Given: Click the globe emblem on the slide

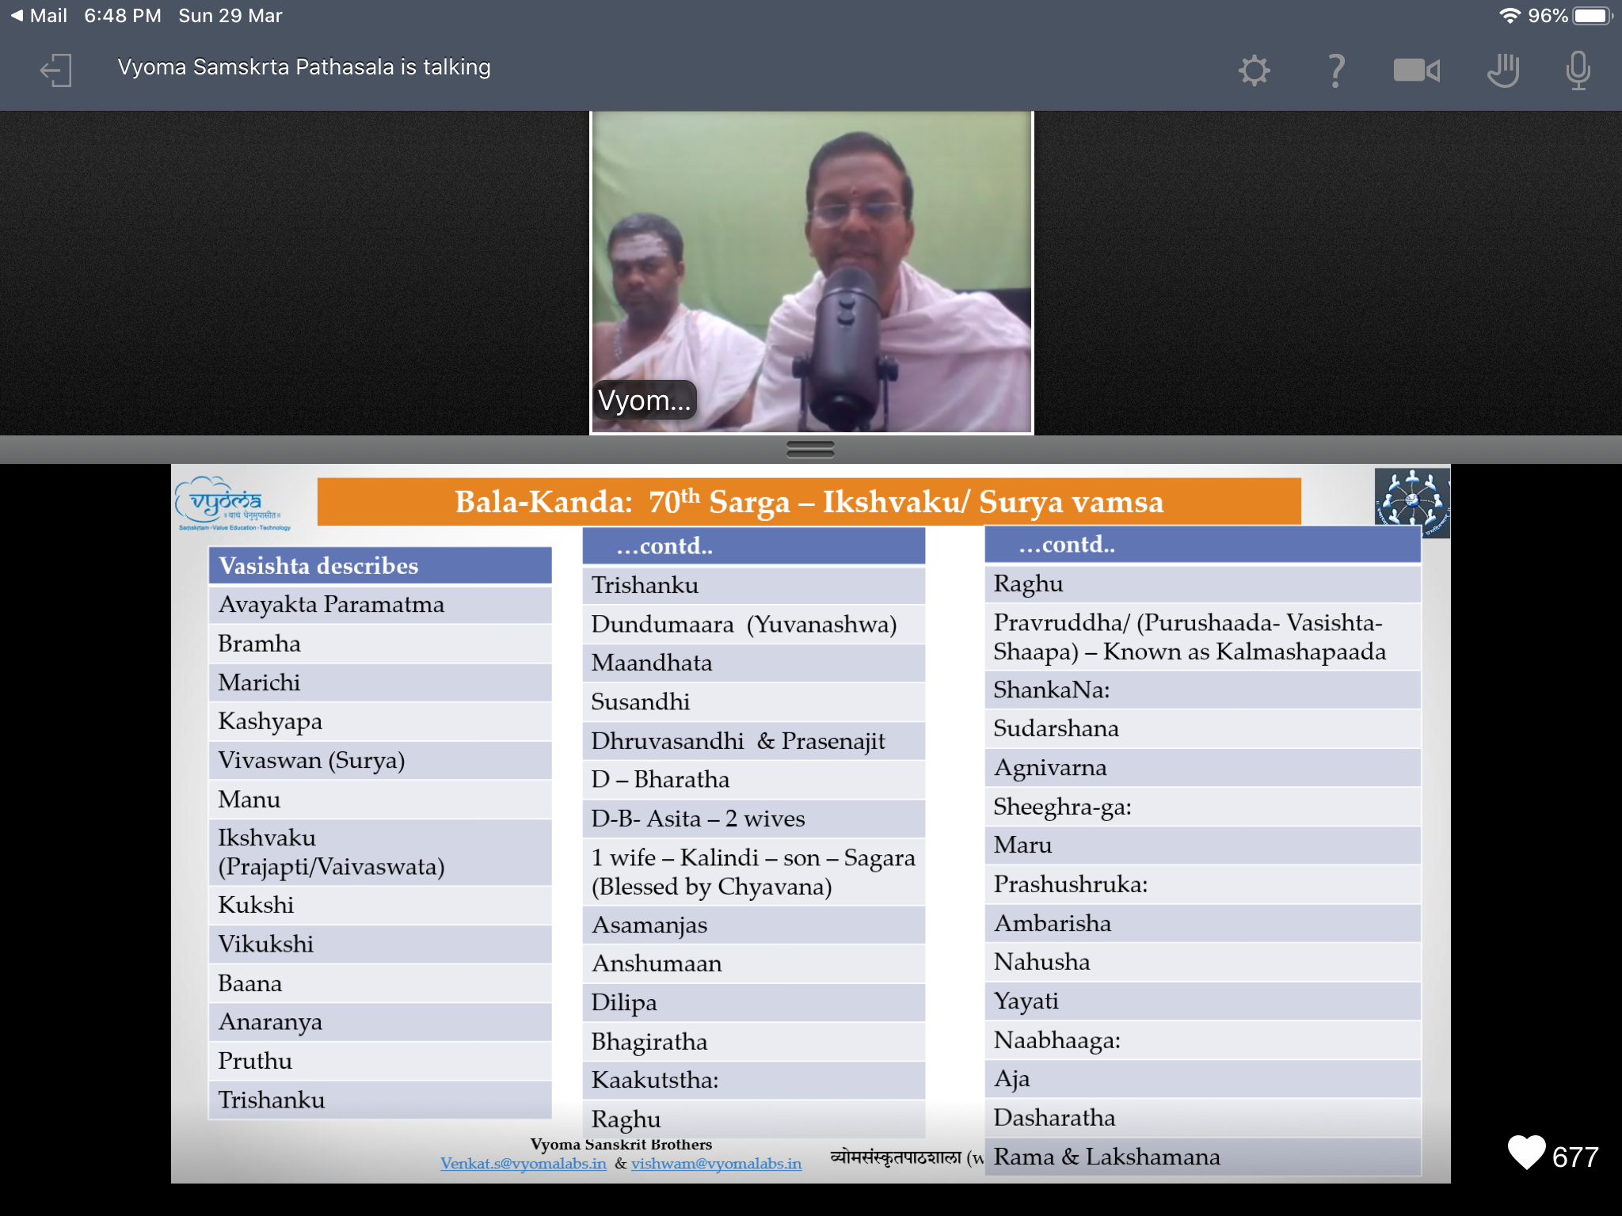Looking at the screenshot, I should coord(1411,501).
